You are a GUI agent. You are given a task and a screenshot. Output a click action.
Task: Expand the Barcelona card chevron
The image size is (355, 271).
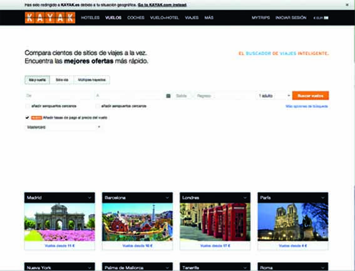point(167,198)
